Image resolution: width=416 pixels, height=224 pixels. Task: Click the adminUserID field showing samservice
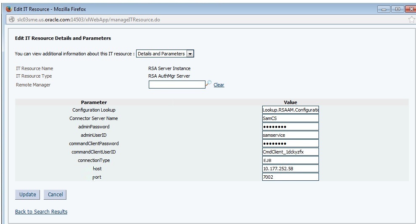coord(290,135)
